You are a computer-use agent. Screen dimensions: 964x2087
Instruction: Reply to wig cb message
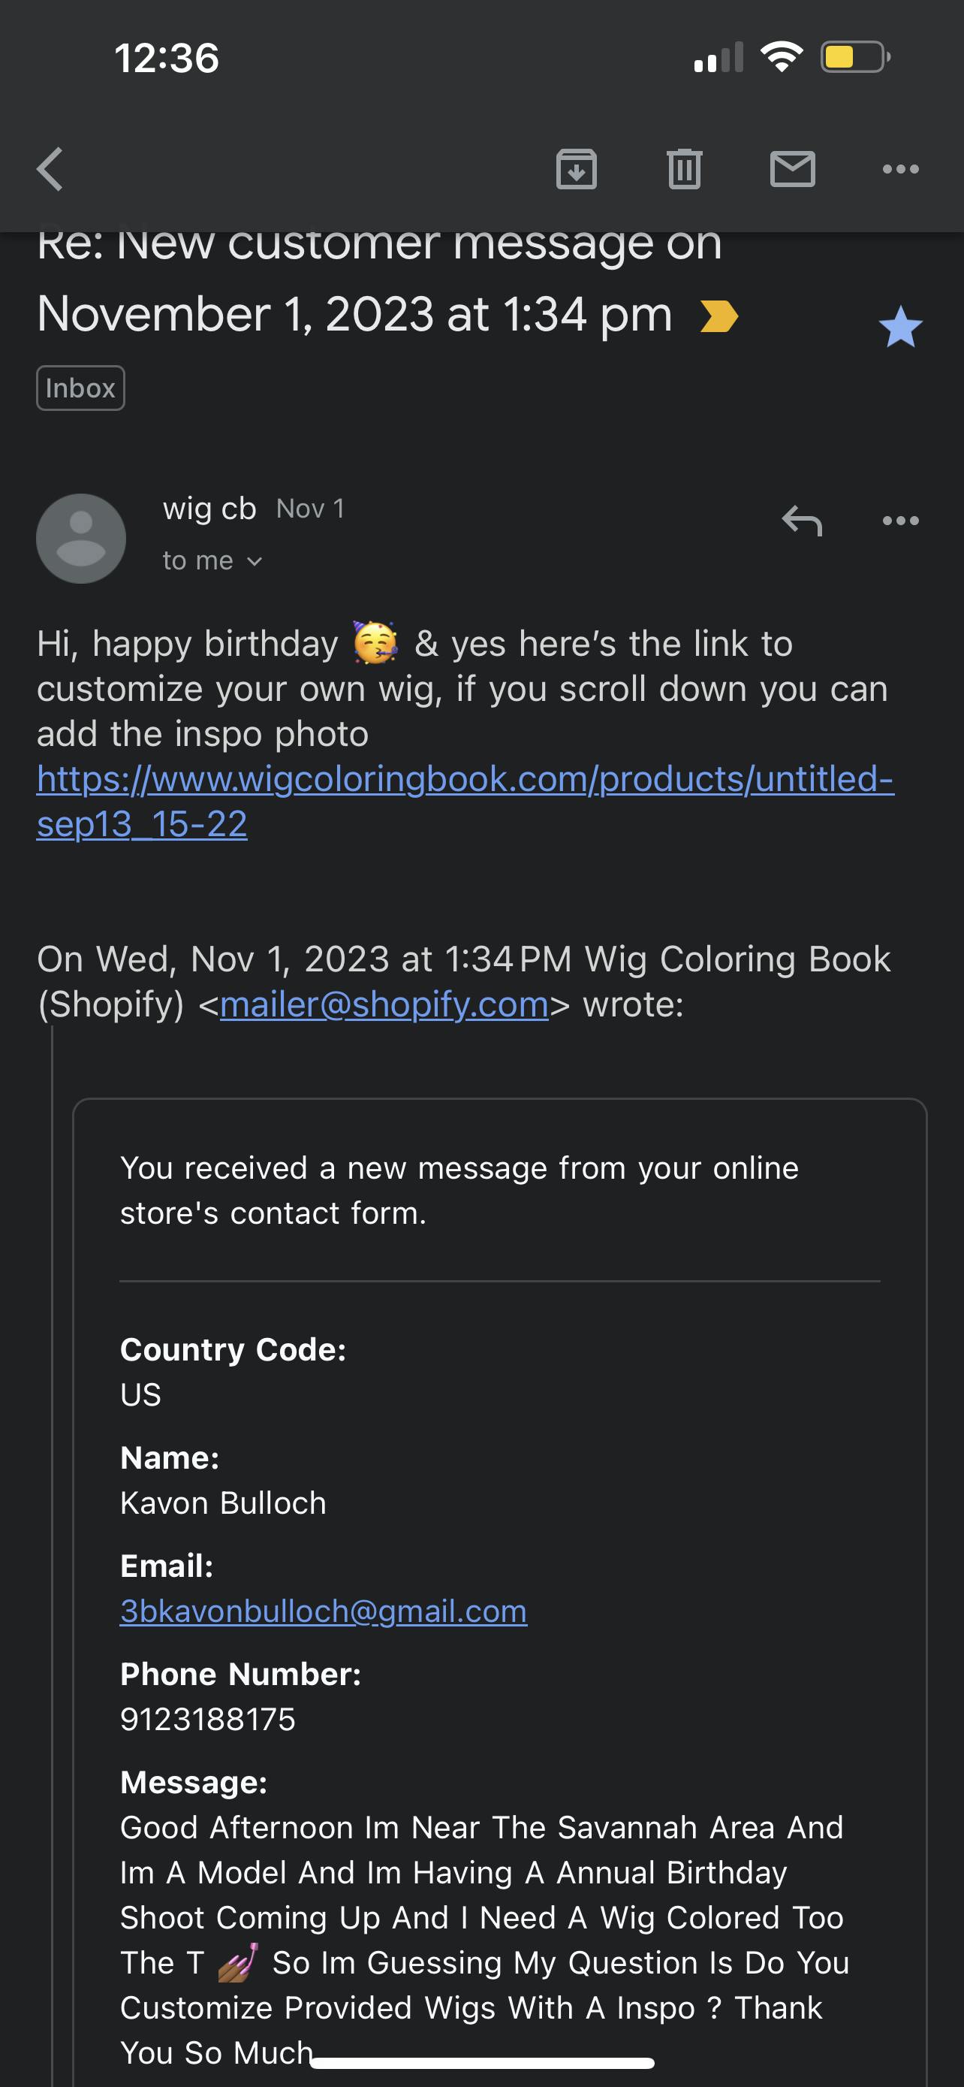(801, 521)
